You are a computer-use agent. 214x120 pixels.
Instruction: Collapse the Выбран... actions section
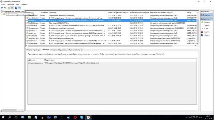coord(212,19)
